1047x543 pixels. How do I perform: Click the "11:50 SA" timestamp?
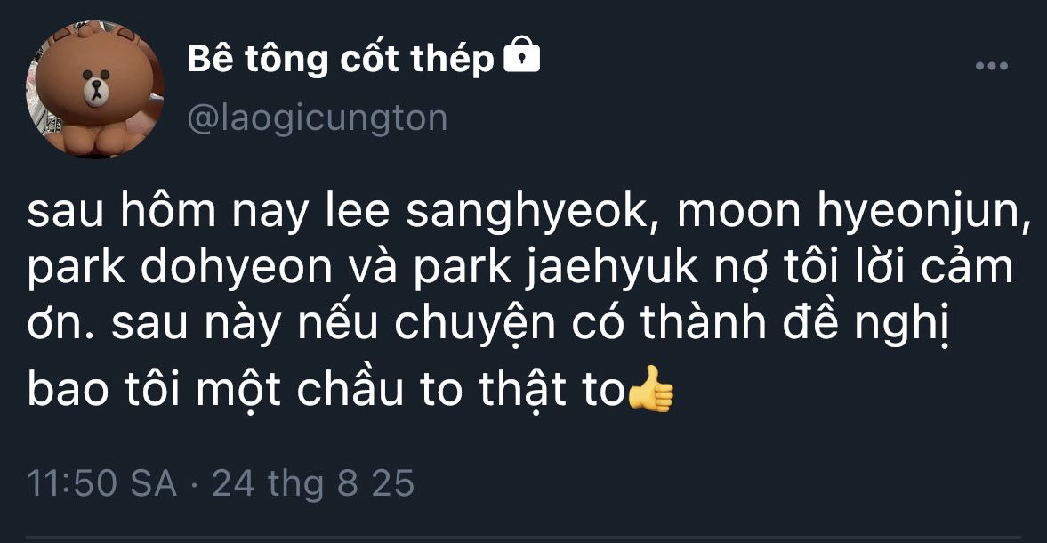[x=102, y=484]
